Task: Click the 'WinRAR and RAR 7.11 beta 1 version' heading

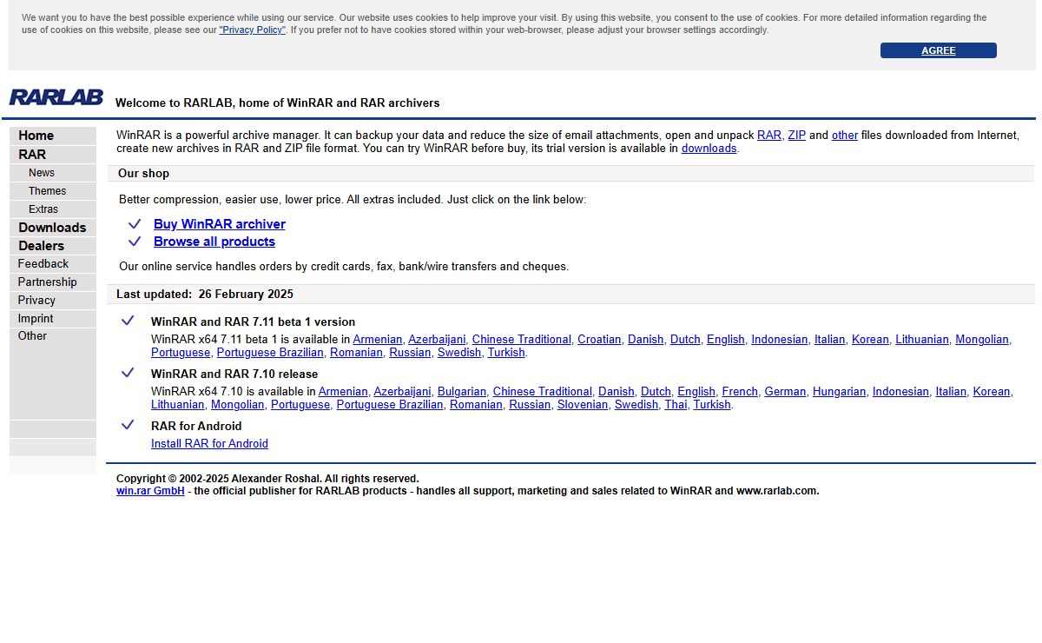Action: click(x=253, y=322)
